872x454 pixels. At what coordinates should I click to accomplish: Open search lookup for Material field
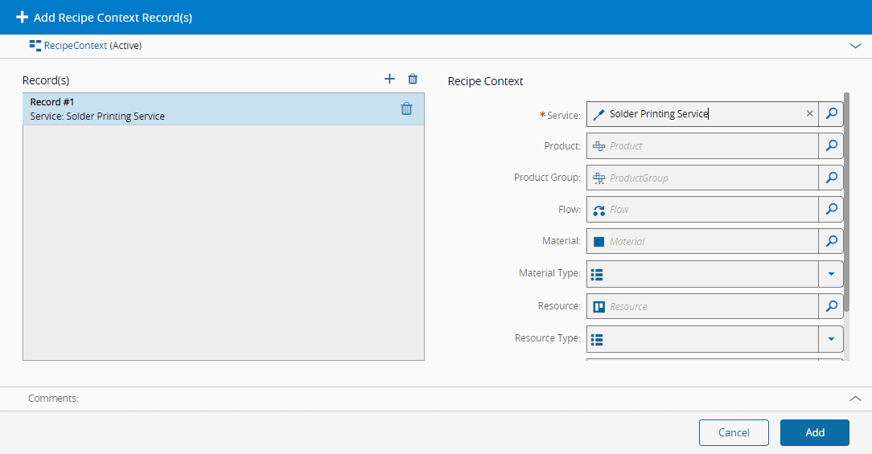tap(831, 241)
